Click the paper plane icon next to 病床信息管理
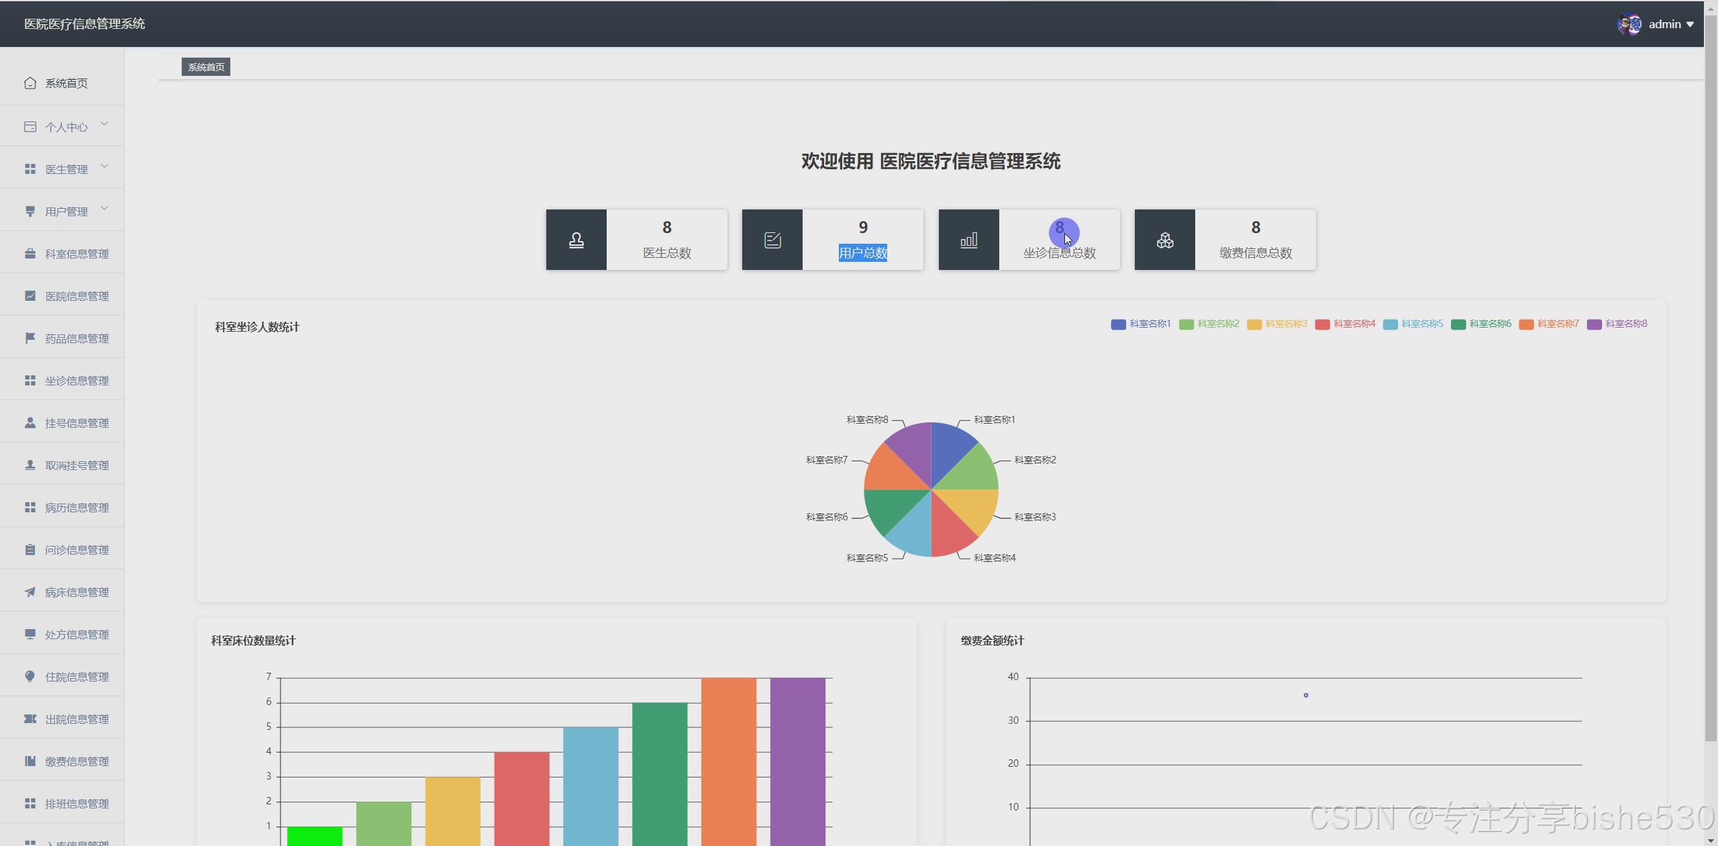The width and height of the screenshot is (1718, 846). click(x=30, y=592)
